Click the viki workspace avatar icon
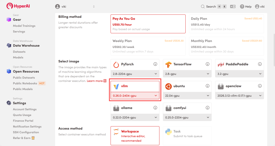 point(57,6)
